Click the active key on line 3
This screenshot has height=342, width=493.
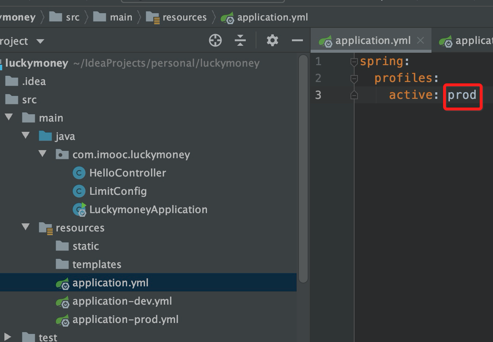click(411, 95)
